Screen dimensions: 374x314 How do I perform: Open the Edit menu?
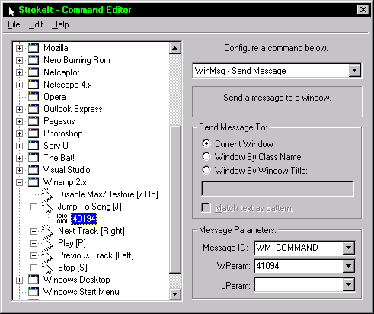tap(36, 24)
